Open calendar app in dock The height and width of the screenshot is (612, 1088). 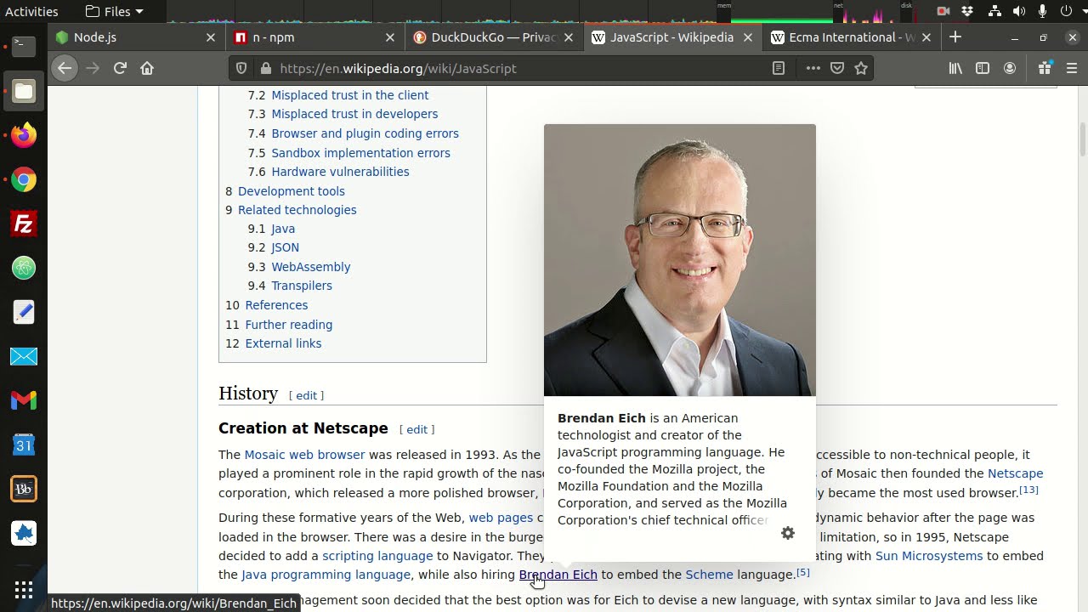click(24, 445)
